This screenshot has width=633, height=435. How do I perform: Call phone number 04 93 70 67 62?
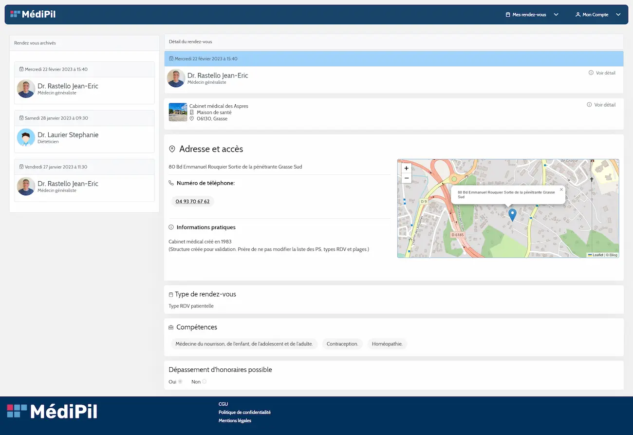pyautogui.click(x=192, y=202)
